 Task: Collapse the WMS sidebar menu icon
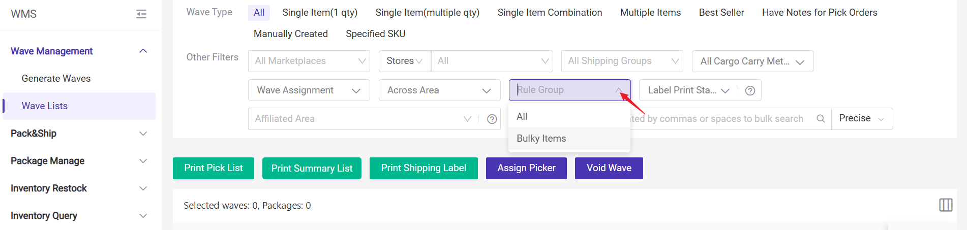(x=141, y=14)
